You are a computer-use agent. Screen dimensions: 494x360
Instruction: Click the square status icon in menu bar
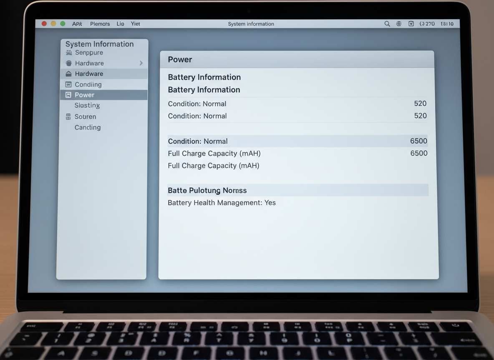411,24
